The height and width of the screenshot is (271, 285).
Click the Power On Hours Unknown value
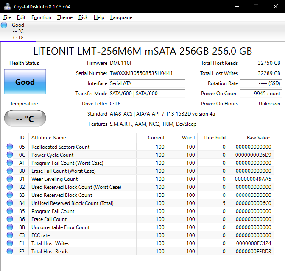click(261, 104)
